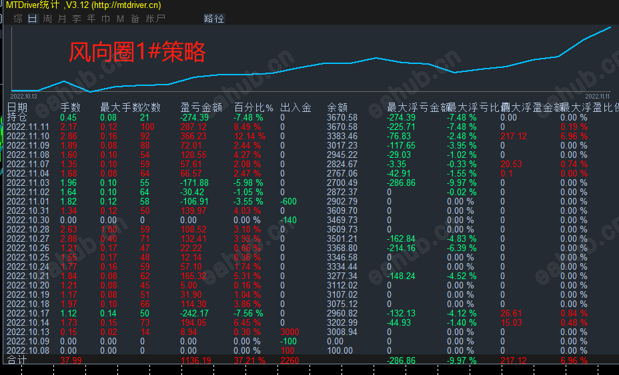
Task: Select the 2022.11.10 date row
Action: tap(28, 137)
